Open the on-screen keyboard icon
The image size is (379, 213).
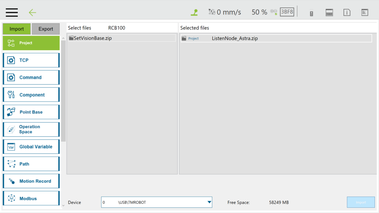point(329,13)
